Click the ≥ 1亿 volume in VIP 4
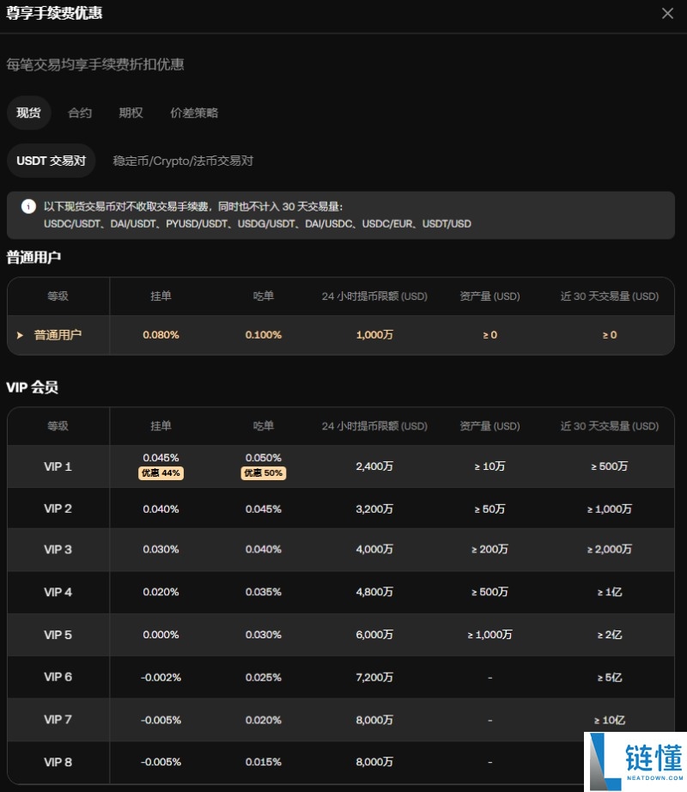This screenshot has height=792, width=687. point(609,592)
